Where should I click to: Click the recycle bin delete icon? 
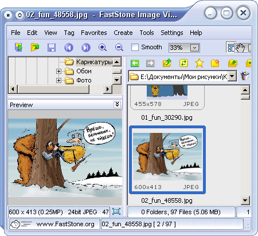click(x=245, y=76)
